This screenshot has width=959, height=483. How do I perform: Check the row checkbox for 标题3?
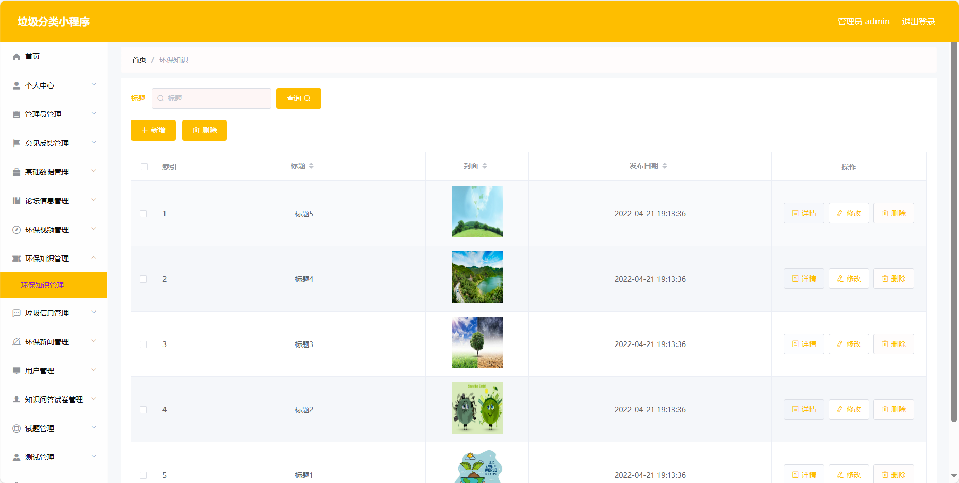[x=143, y=344]
